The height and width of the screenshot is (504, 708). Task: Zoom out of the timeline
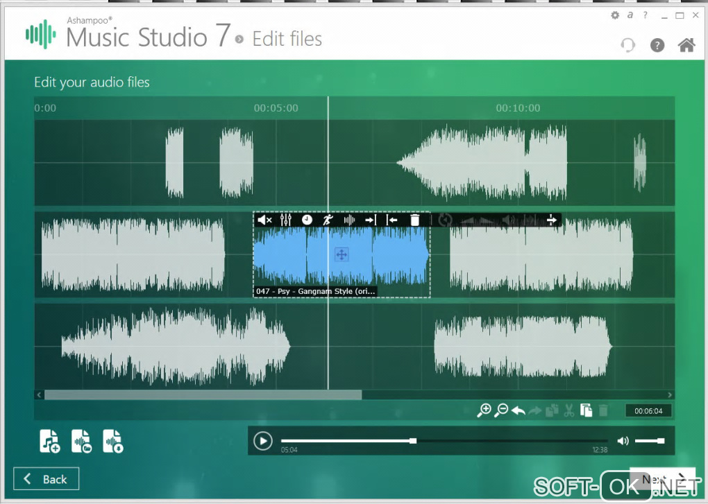[x=501, y=410]
